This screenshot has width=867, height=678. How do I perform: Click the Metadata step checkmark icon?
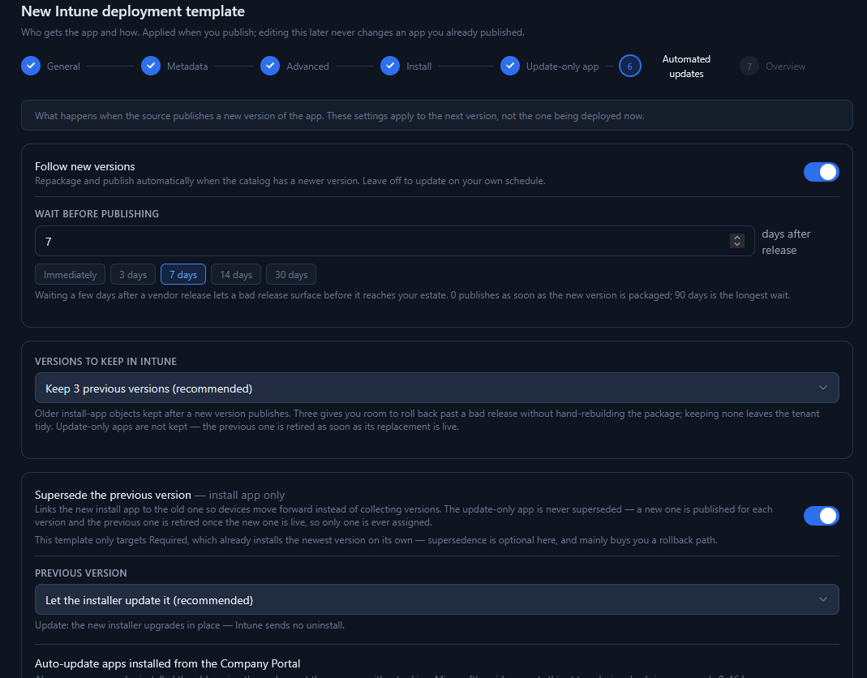[150, 66]
